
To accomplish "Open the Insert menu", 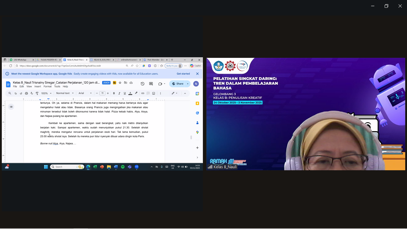I will pos(38,86).
